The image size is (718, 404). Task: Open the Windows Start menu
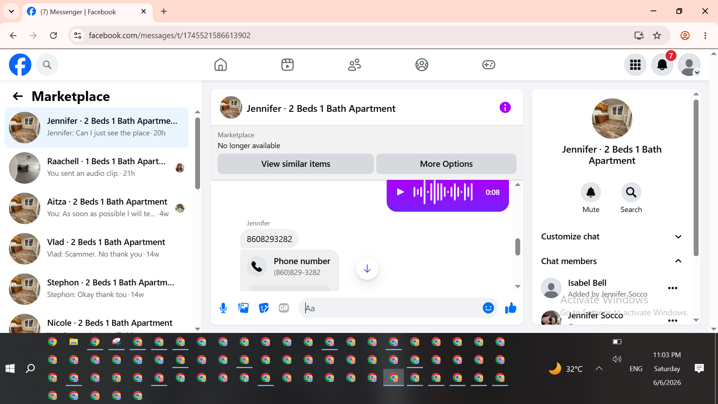(x=10, y=368)
